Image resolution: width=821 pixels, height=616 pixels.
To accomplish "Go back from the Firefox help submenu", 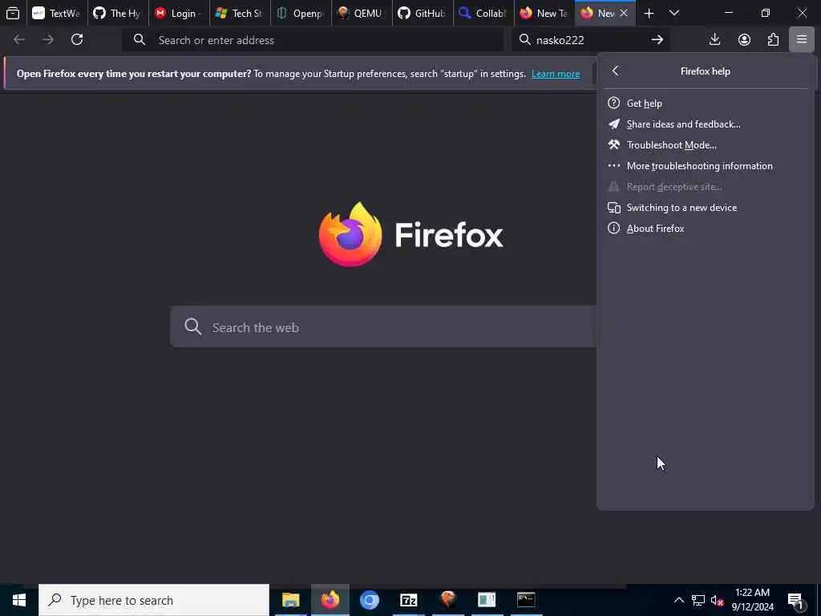I will pos(615,71).
